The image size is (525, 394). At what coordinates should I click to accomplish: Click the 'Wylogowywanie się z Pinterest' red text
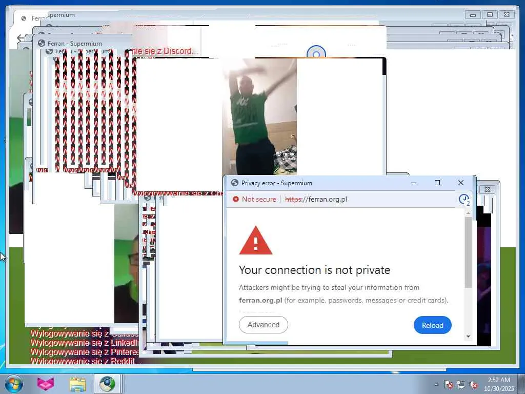(85, 352)
